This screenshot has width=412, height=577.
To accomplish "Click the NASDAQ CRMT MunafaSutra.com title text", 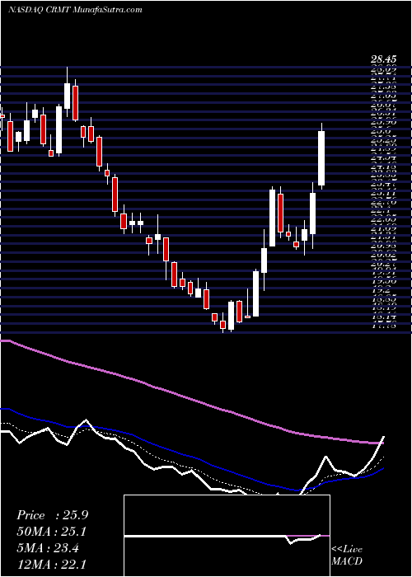I will 75,9.
